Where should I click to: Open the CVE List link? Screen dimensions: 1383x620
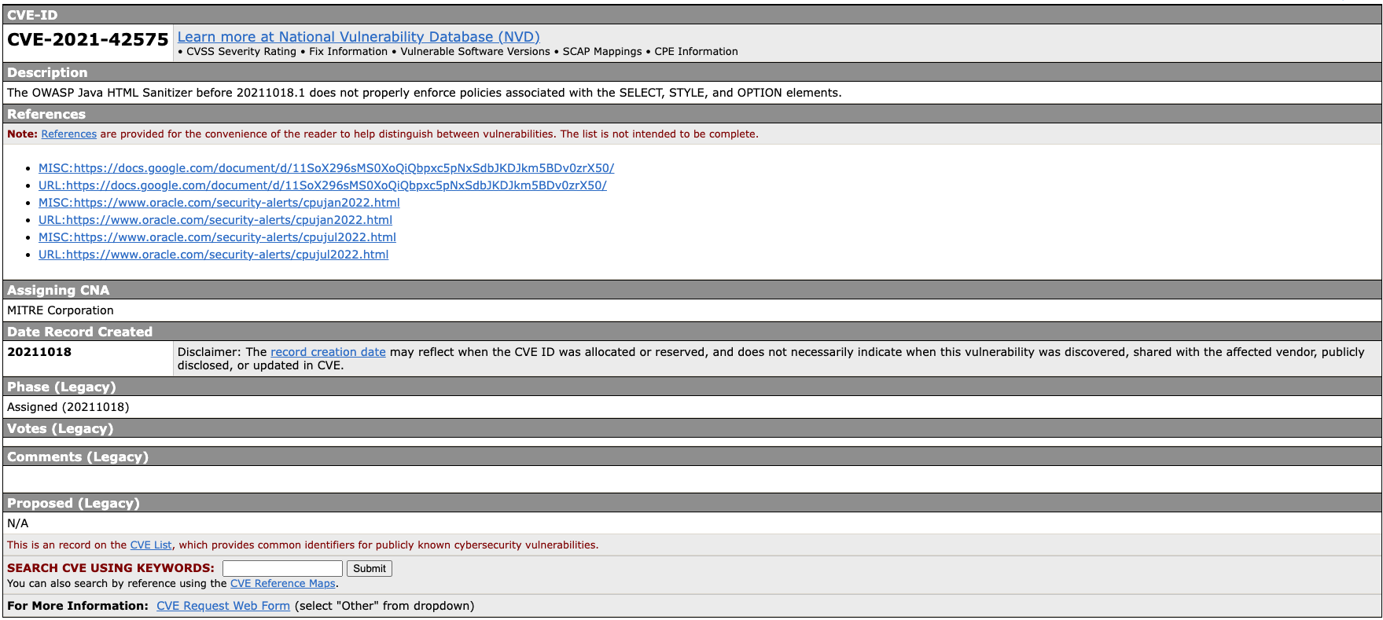click(150, 545)
